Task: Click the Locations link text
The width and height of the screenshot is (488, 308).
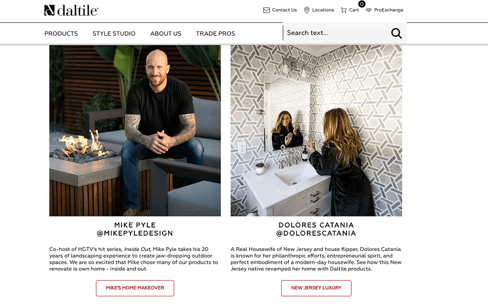Action: pyautogui.click(x=323, y=10)
